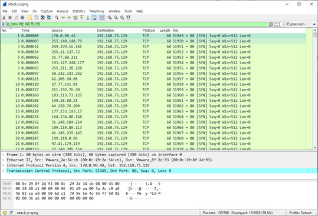Toggle auto-scroll during live capture
318x216 pixels.
pyautogui.click(x=94, y=18)
